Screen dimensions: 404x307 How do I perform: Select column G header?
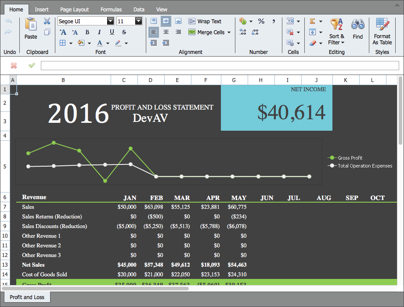[x=234, y=80]
